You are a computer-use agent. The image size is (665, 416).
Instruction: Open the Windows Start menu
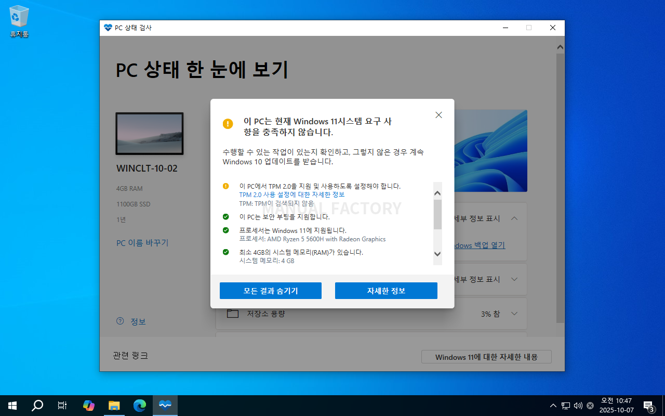pos(12,406)
